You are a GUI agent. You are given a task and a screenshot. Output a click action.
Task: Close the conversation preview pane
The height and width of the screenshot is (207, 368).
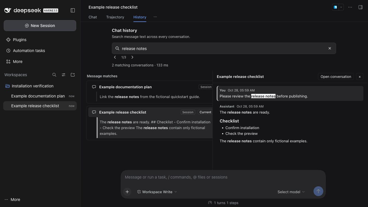[x=360, y=77]
